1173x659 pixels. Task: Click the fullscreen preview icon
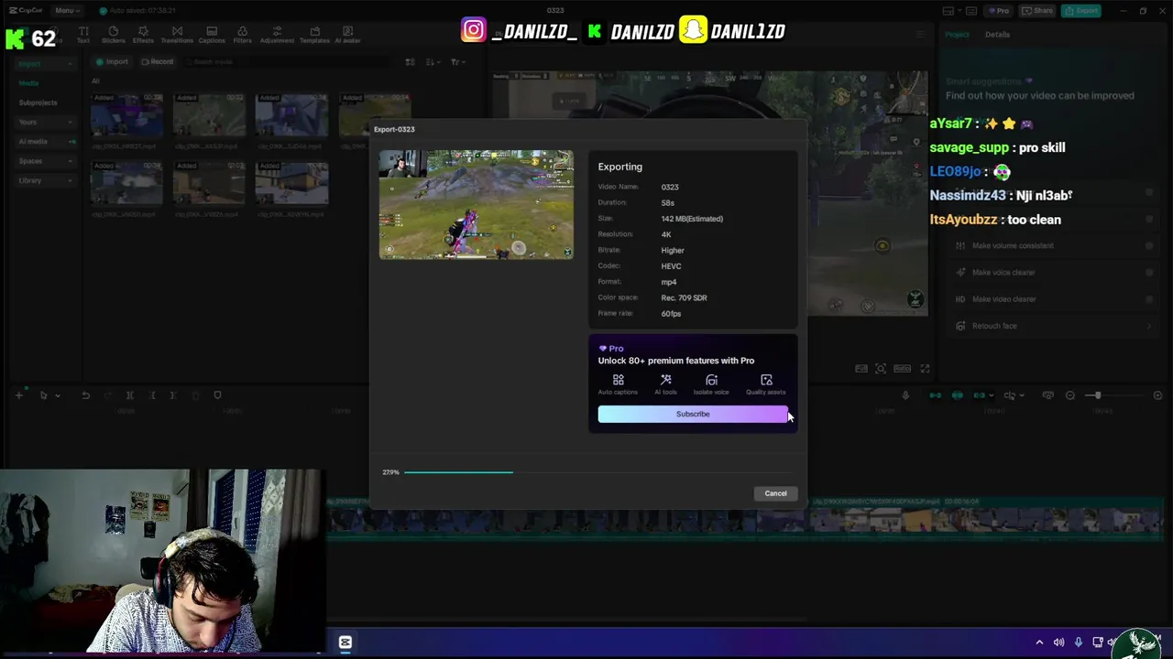(x=925, y=369)
